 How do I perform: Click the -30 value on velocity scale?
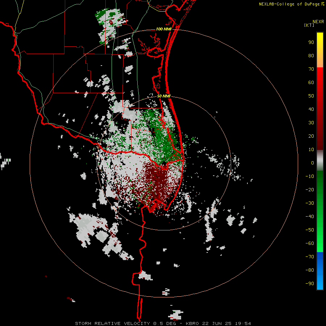tap(310, 203)
